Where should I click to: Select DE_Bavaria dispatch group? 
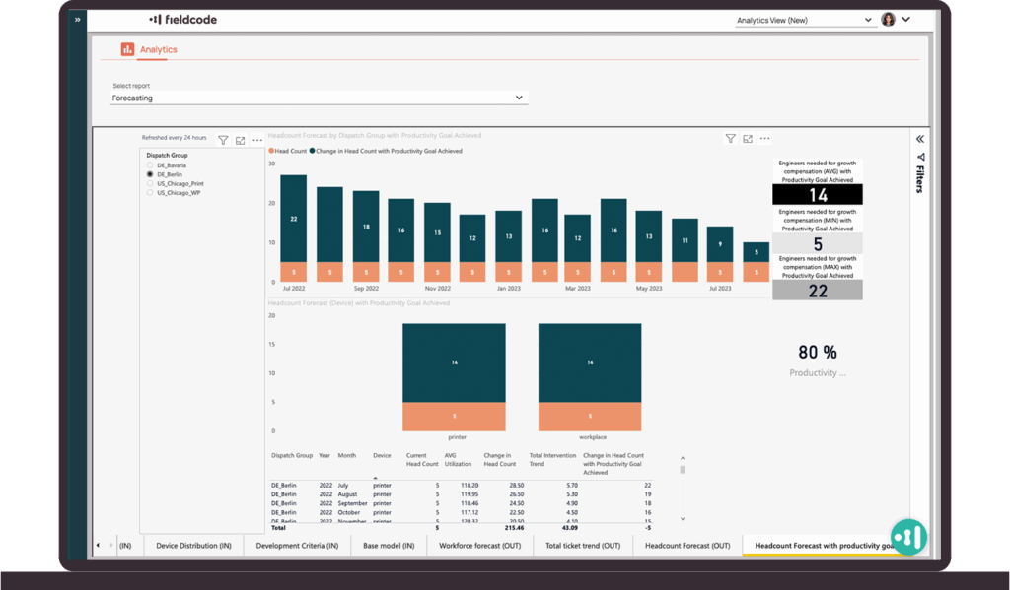[150, 165]
